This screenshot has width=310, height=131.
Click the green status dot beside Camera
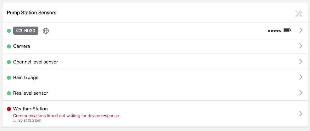point(9,46)
